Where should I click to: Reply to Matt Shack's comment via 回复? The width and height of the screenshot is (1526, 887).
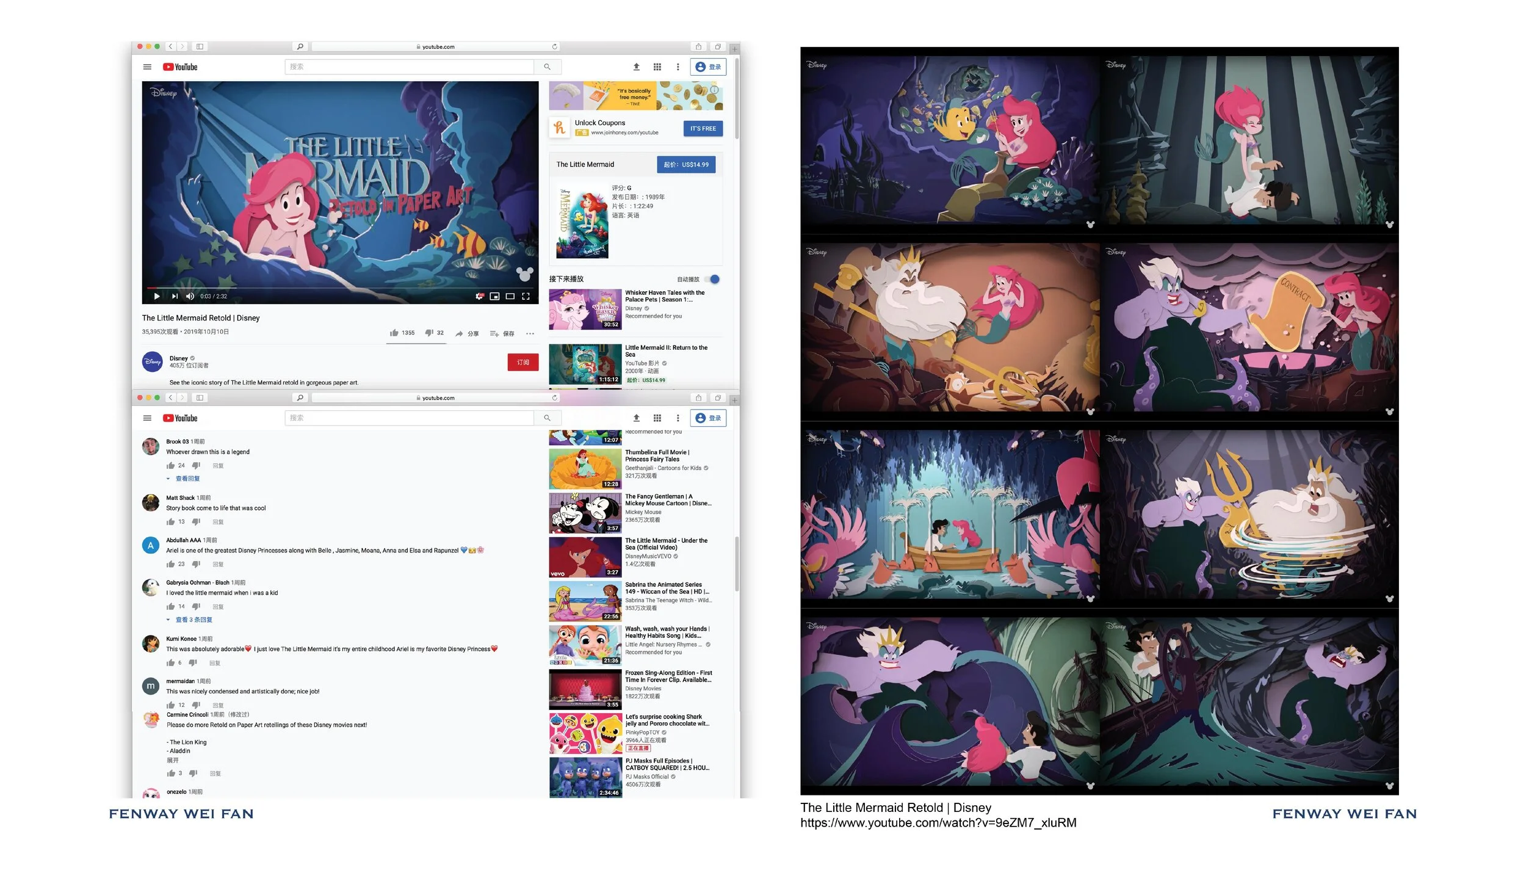click(x=218, y=523)
